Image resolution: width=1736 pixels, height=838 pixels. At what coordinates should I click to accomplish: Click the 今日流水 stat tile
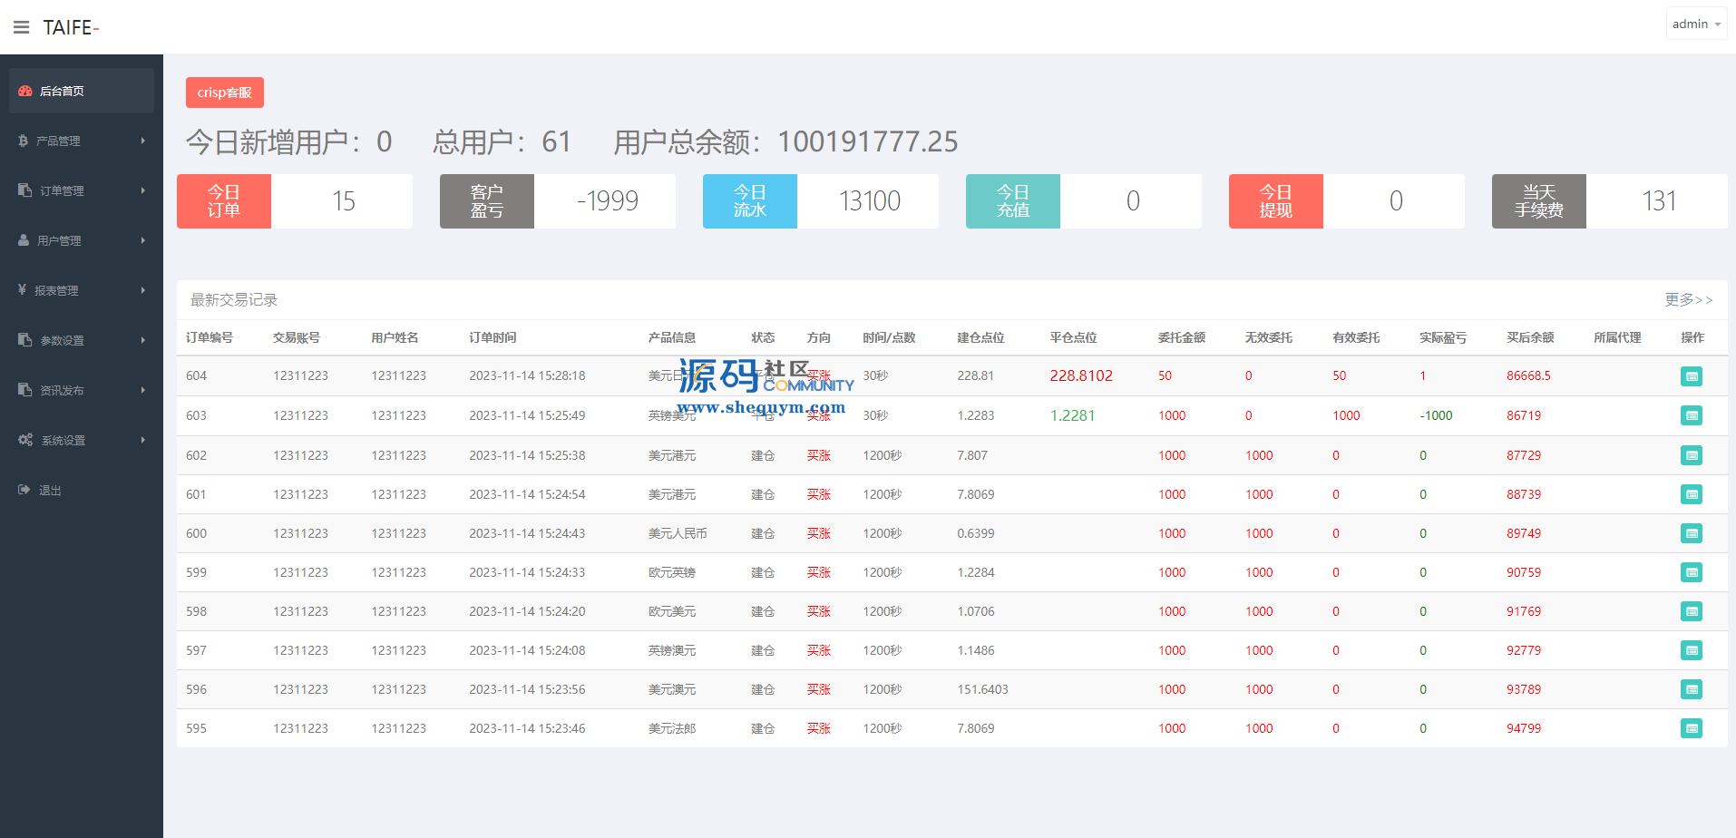(821, 201)
